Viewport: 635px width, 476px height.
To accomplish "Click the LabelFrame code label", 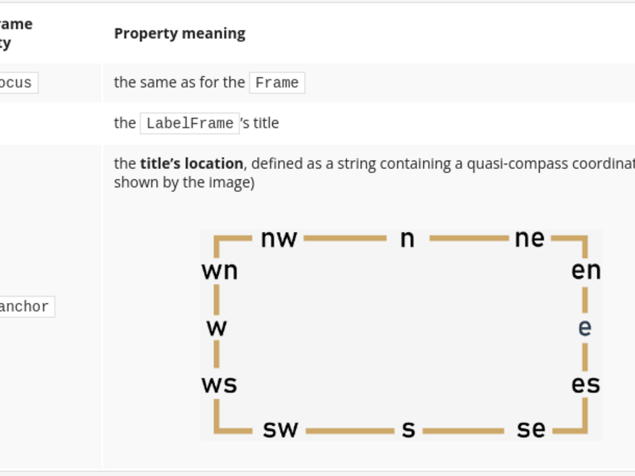I will point(190,124).
